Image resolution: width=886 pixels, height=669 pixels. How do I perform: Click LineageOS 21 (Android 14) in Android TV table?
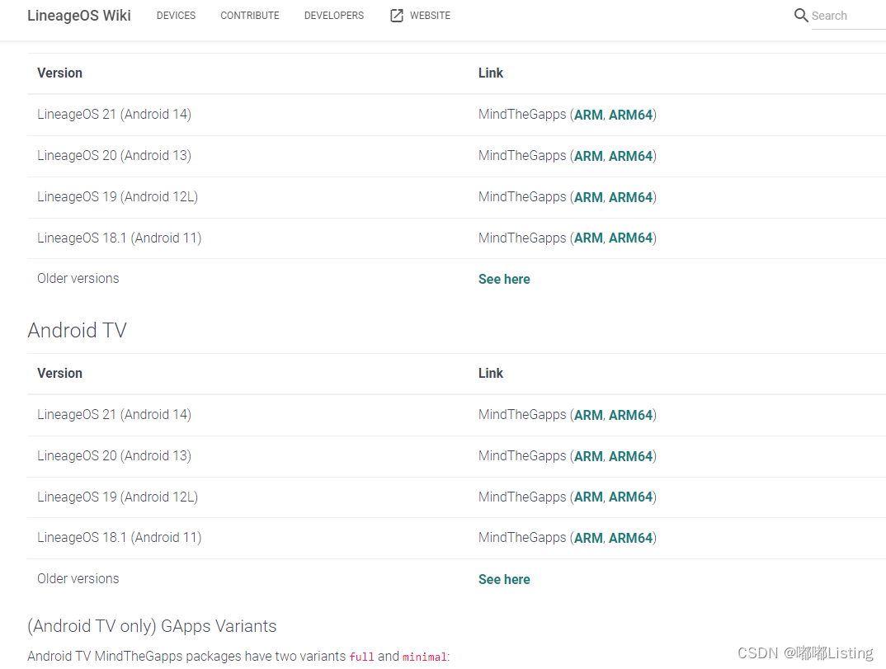(114, 414)
